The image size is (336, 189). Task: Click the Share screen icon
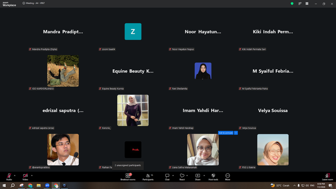(x=197, y=176)
